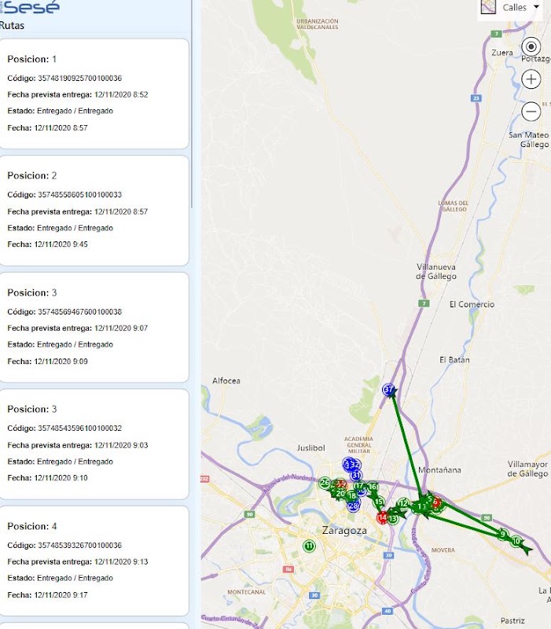This screenshot has width=551, height=629.
Task: Click the El Batán map label
Action: [454, 360]
